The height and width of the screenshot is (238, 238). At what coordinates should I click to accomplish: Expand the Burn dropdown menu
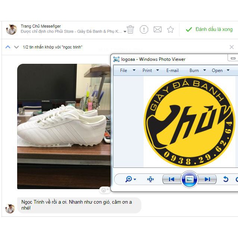(198, 70)
